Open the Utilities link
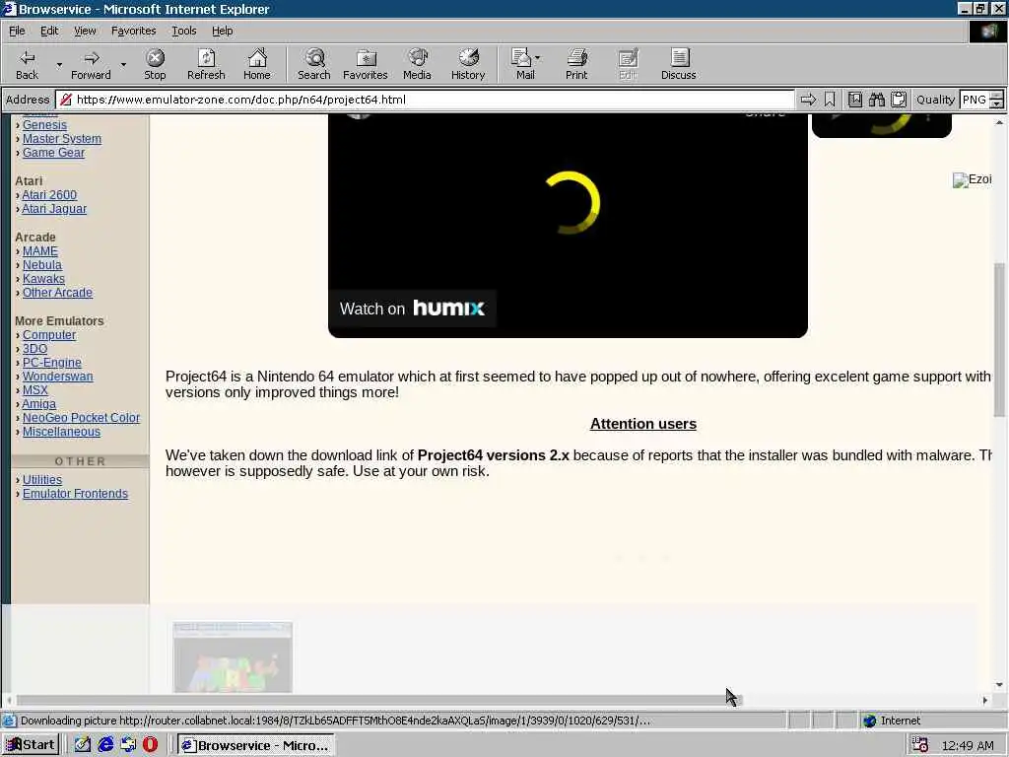 (x=41, y=480)
